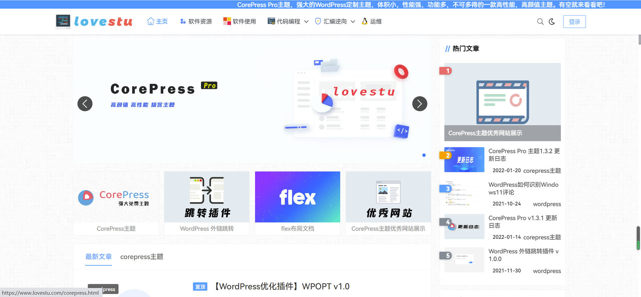Image resolution: width=641 pixels, height=297 pixels.
Task: Click corepress主题 tag dated 2022-01-14
Action: pyautogui.click(x=542, y=237)
